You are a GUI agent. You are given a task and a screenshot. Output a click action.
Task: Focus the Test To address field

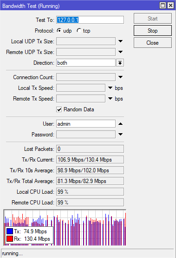(x=90, y=20)
